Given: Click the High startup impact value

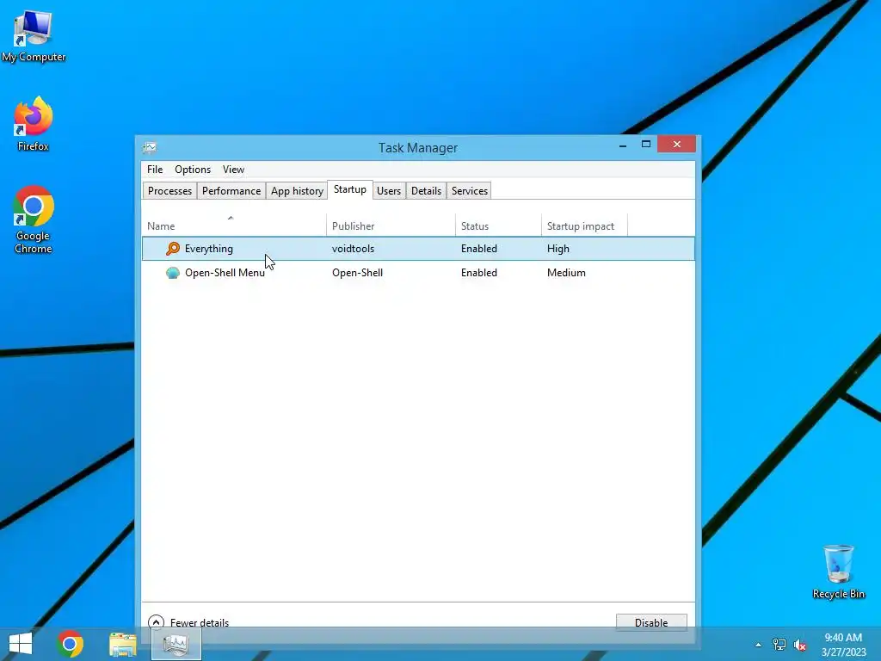Looking at the screenshot, I should pyautogui.click(x=558, y=249).
